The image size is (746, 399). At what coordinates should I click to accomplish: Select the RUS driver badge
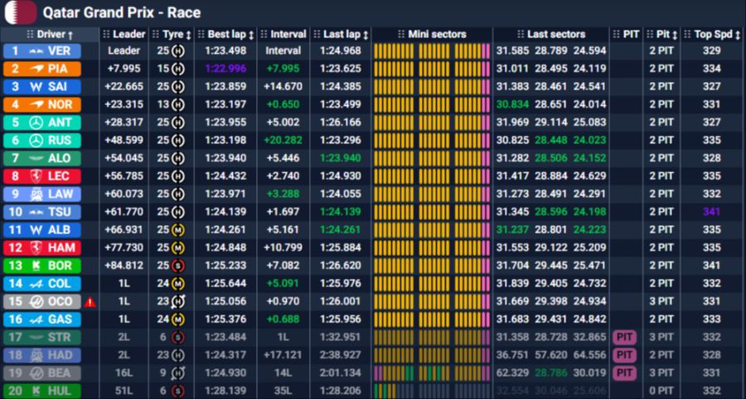point(42,141)
